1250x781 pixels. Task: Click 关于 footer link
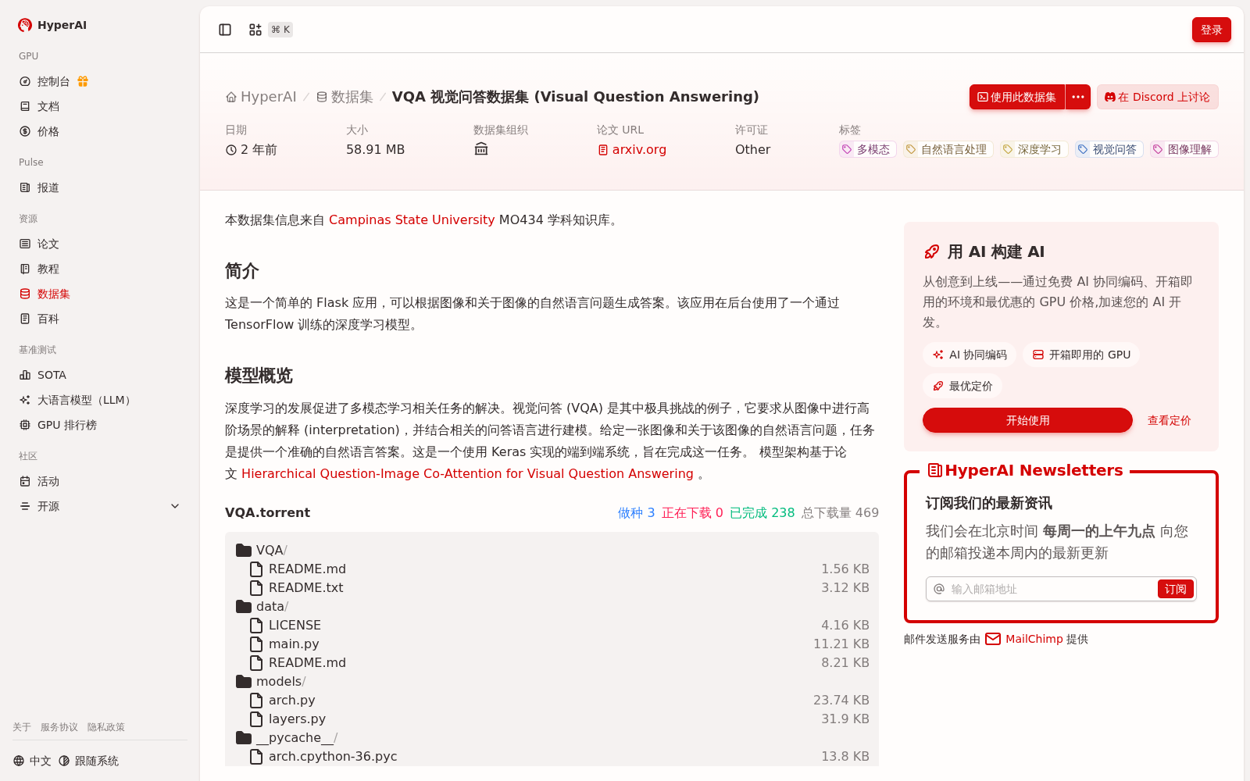pos(22,727)
